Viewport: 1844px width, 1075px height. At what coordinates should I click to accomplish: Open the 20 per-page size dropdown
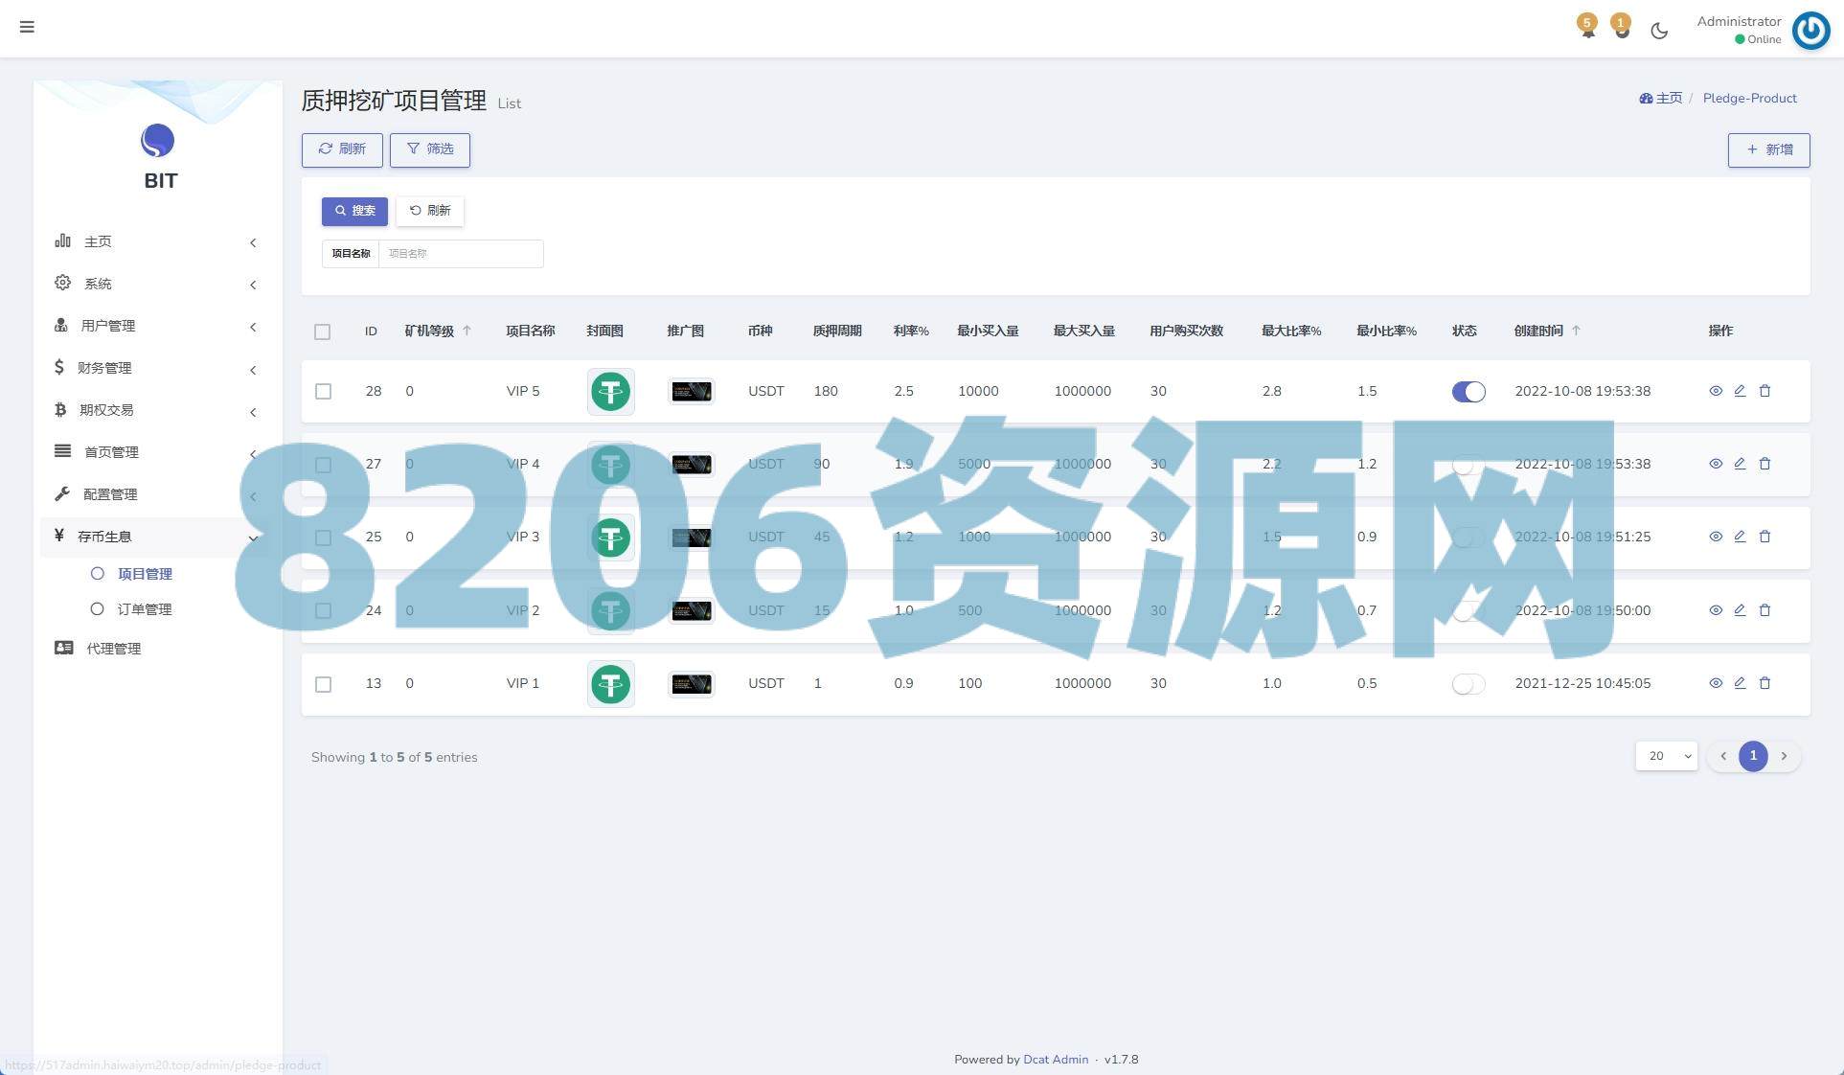[1666, 756]
